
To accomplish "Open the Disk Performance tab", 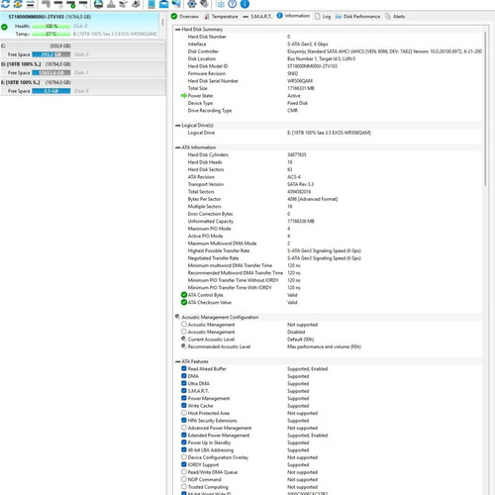I will (x=357, y=16).
